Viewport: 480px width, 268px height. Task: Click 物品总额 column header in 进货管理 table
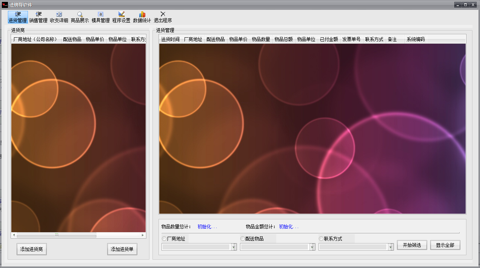(x=284, y=39)
